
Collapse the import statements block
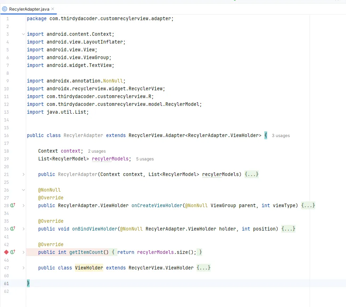pos(23,34)
